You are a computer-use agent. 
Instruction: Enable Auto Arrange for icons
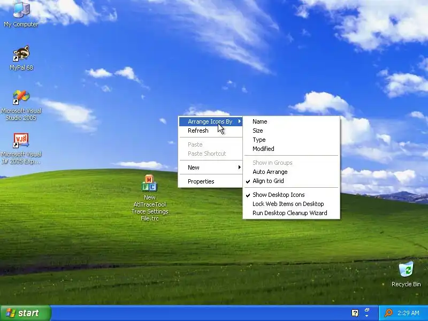(291, 172)
